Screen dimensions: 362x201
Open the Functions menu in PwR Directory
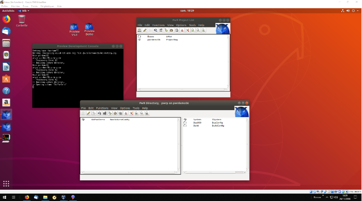102,108
